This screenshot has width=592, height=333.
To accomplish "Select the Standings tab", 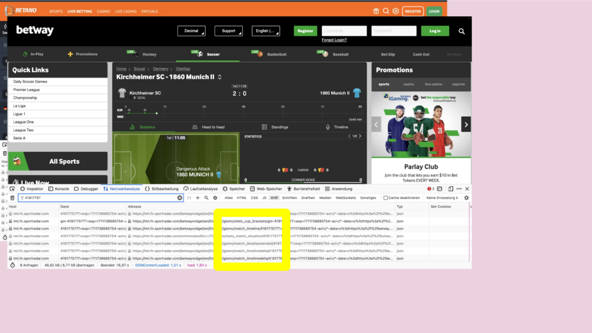I will tap(275, 127).
